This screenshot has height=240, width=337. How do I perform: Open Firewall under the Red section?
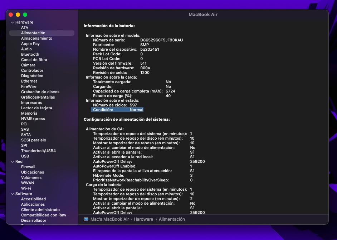point(28,167)
